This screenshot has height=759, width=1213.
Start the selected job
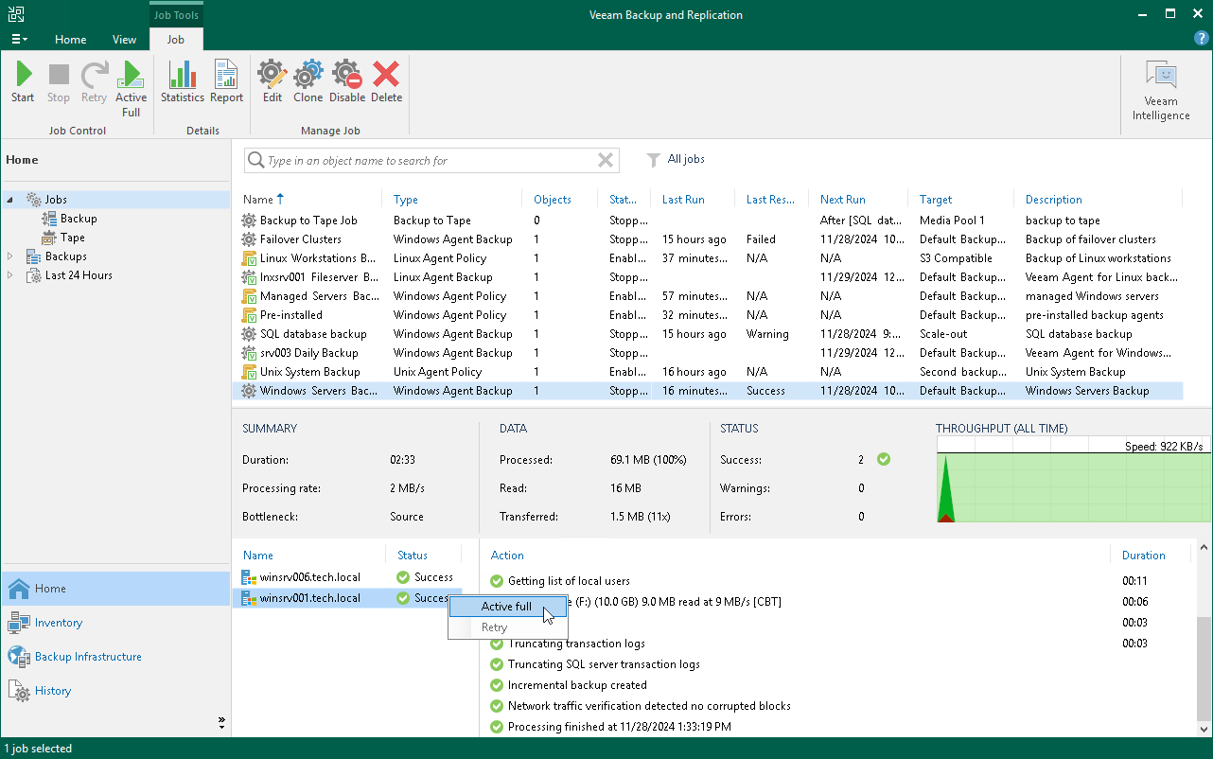23,82
